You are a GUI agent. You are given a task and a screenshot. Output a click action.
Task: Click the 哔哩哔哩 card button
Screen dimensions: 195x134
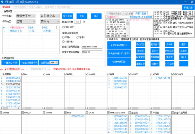[x=155, y=57]
